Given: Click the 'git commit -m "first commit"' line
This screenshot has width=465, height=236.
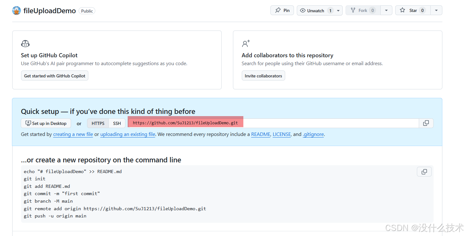Looking at the screenshot, I should click(62, 194).
